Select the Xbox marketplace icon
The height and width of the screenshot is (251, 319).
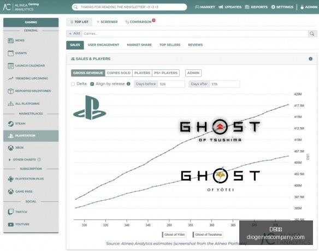10,148
